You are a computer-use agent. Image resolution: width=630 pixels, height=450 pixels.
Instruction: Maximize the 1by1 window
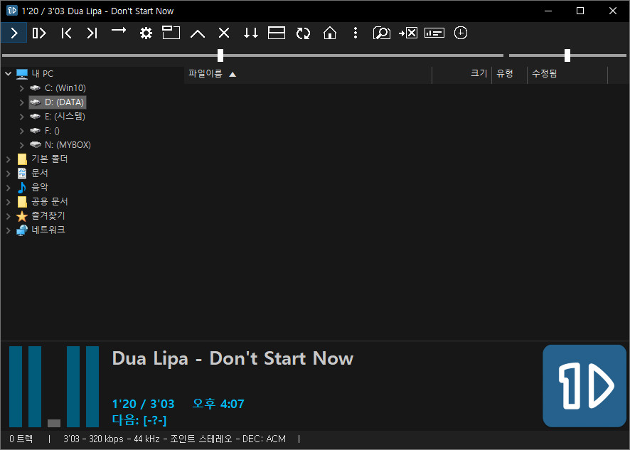tap(580, 11)
